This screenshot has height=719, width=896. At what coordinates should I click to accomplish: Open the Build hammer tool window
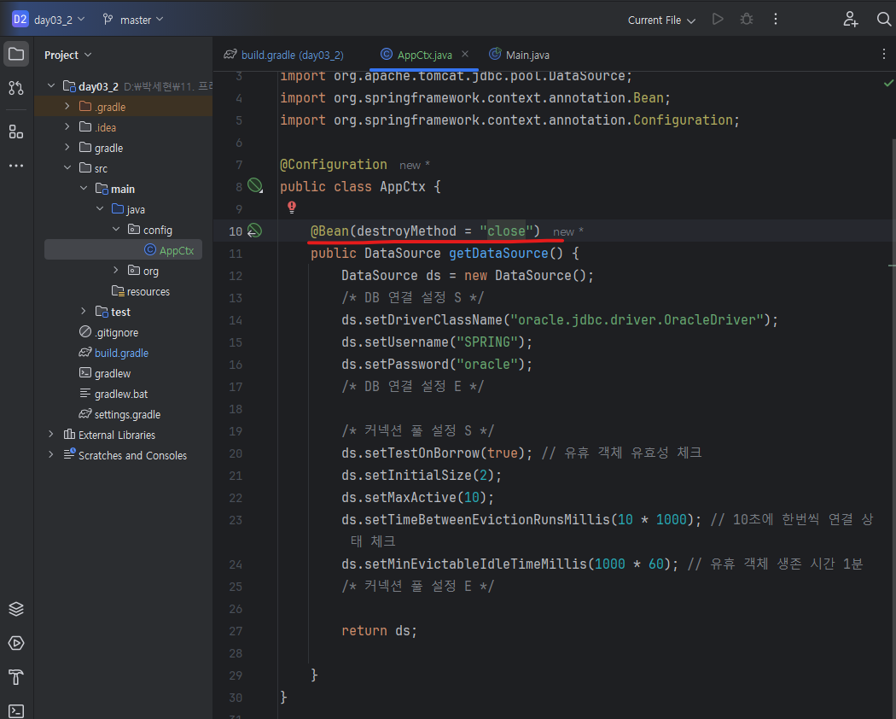[x=16, y=677]
